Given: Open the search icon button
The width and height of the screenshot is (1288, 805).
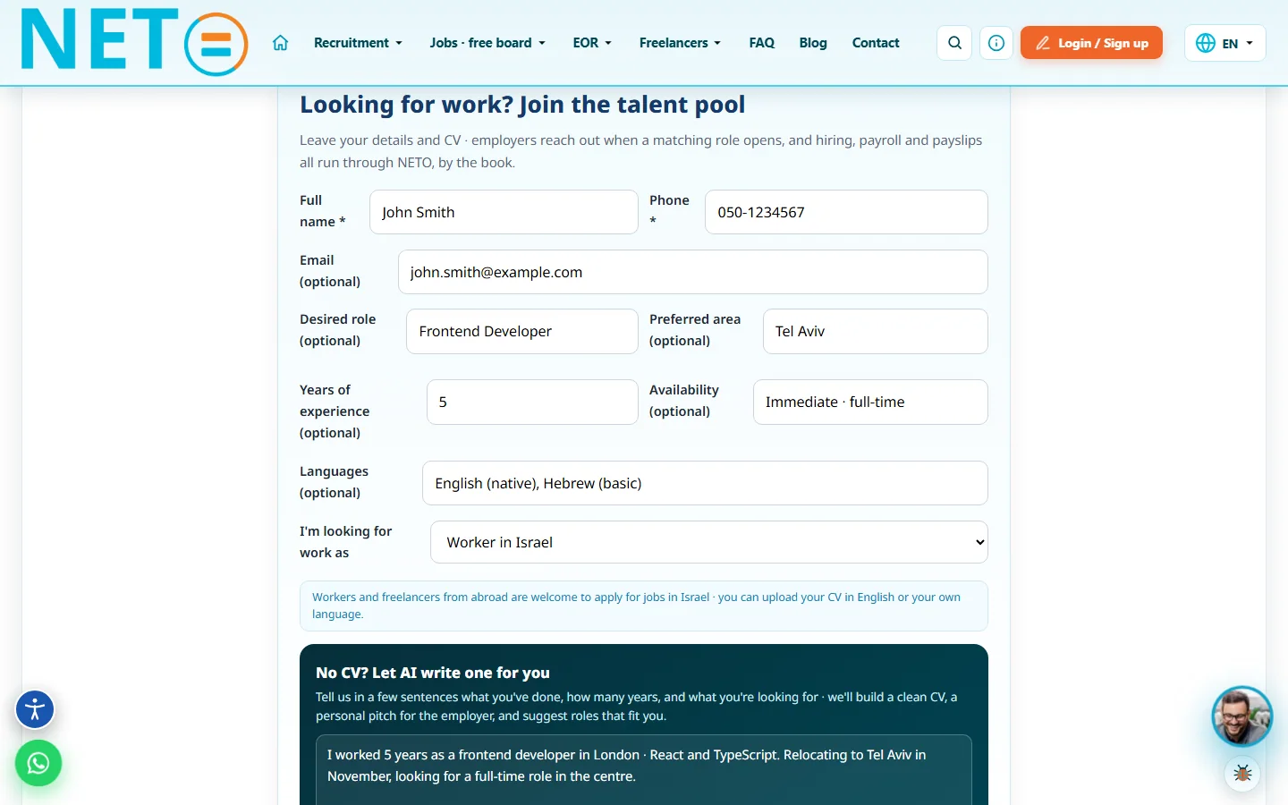Looking at the screenshot, I should coord(955,43).
